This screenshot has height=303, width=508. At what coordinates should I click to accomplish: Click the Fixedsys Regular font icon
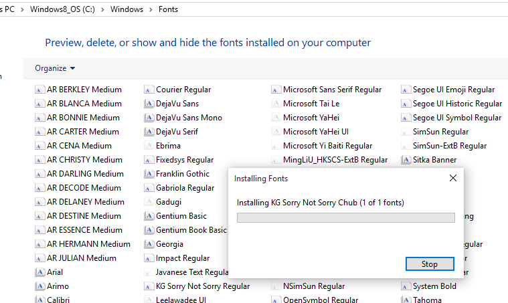point(149,160)
